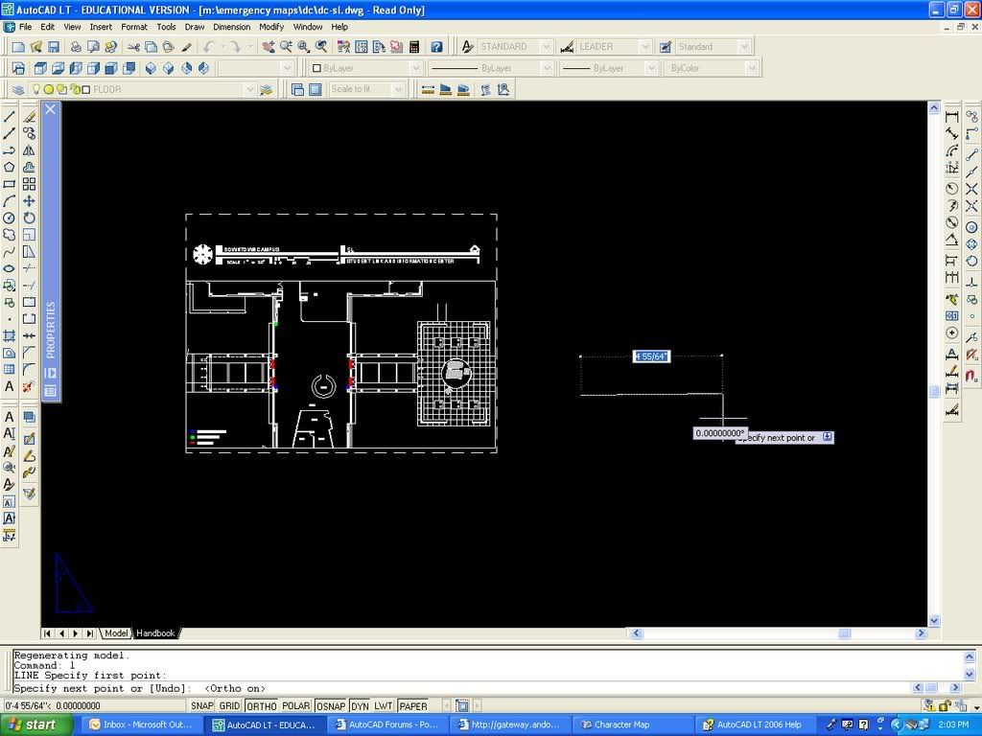Switch to the Model tab
Image resolution: width=982 pixels, height=736 pixels.
[116, 633]
